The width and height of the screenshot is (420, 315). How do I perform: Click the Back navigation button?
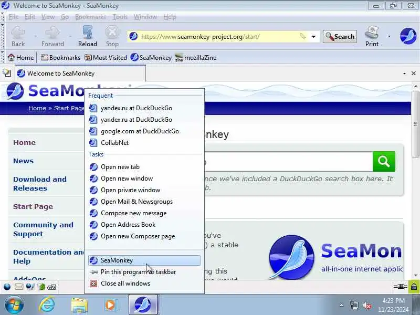click(18, 36)
